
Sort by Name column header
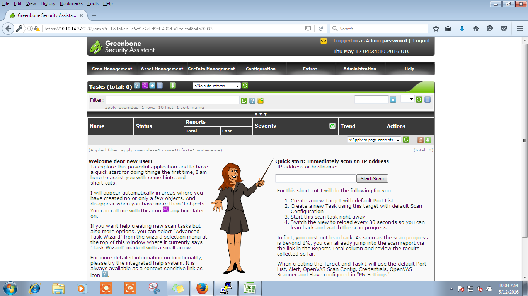point(97,126)
